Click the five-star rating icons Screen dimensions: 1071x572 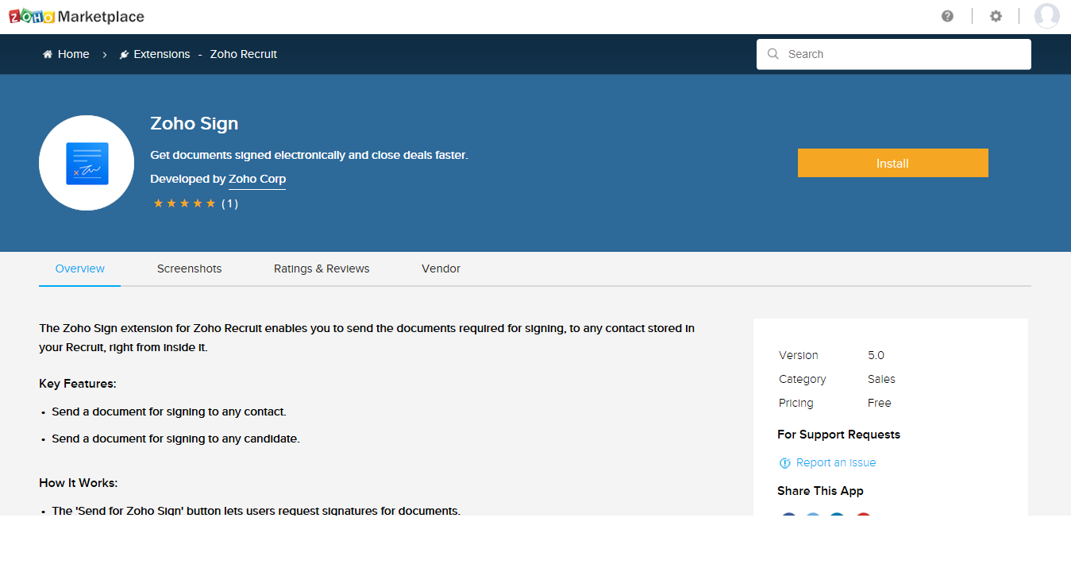pos(184,203)
